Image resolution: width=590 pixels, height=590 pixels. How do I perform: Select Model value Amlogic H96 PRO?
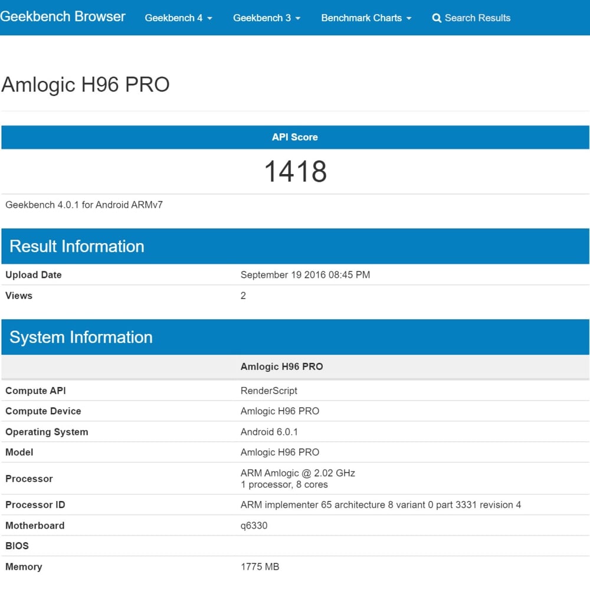pyautogui.click(x=280, y=452)
